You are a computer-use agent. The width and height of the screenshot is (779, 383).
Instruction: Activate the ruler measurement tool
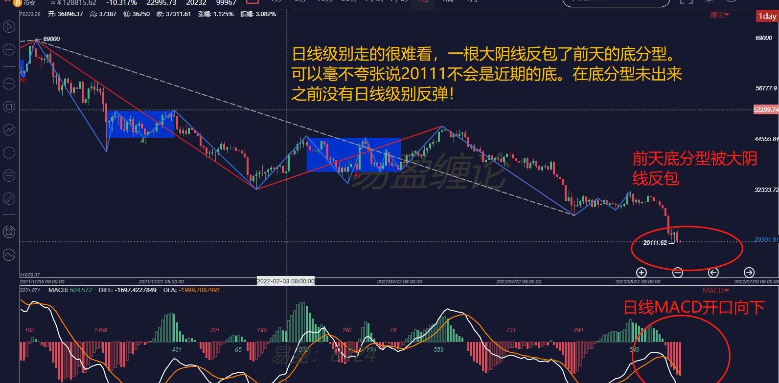[x=9, y=198]
